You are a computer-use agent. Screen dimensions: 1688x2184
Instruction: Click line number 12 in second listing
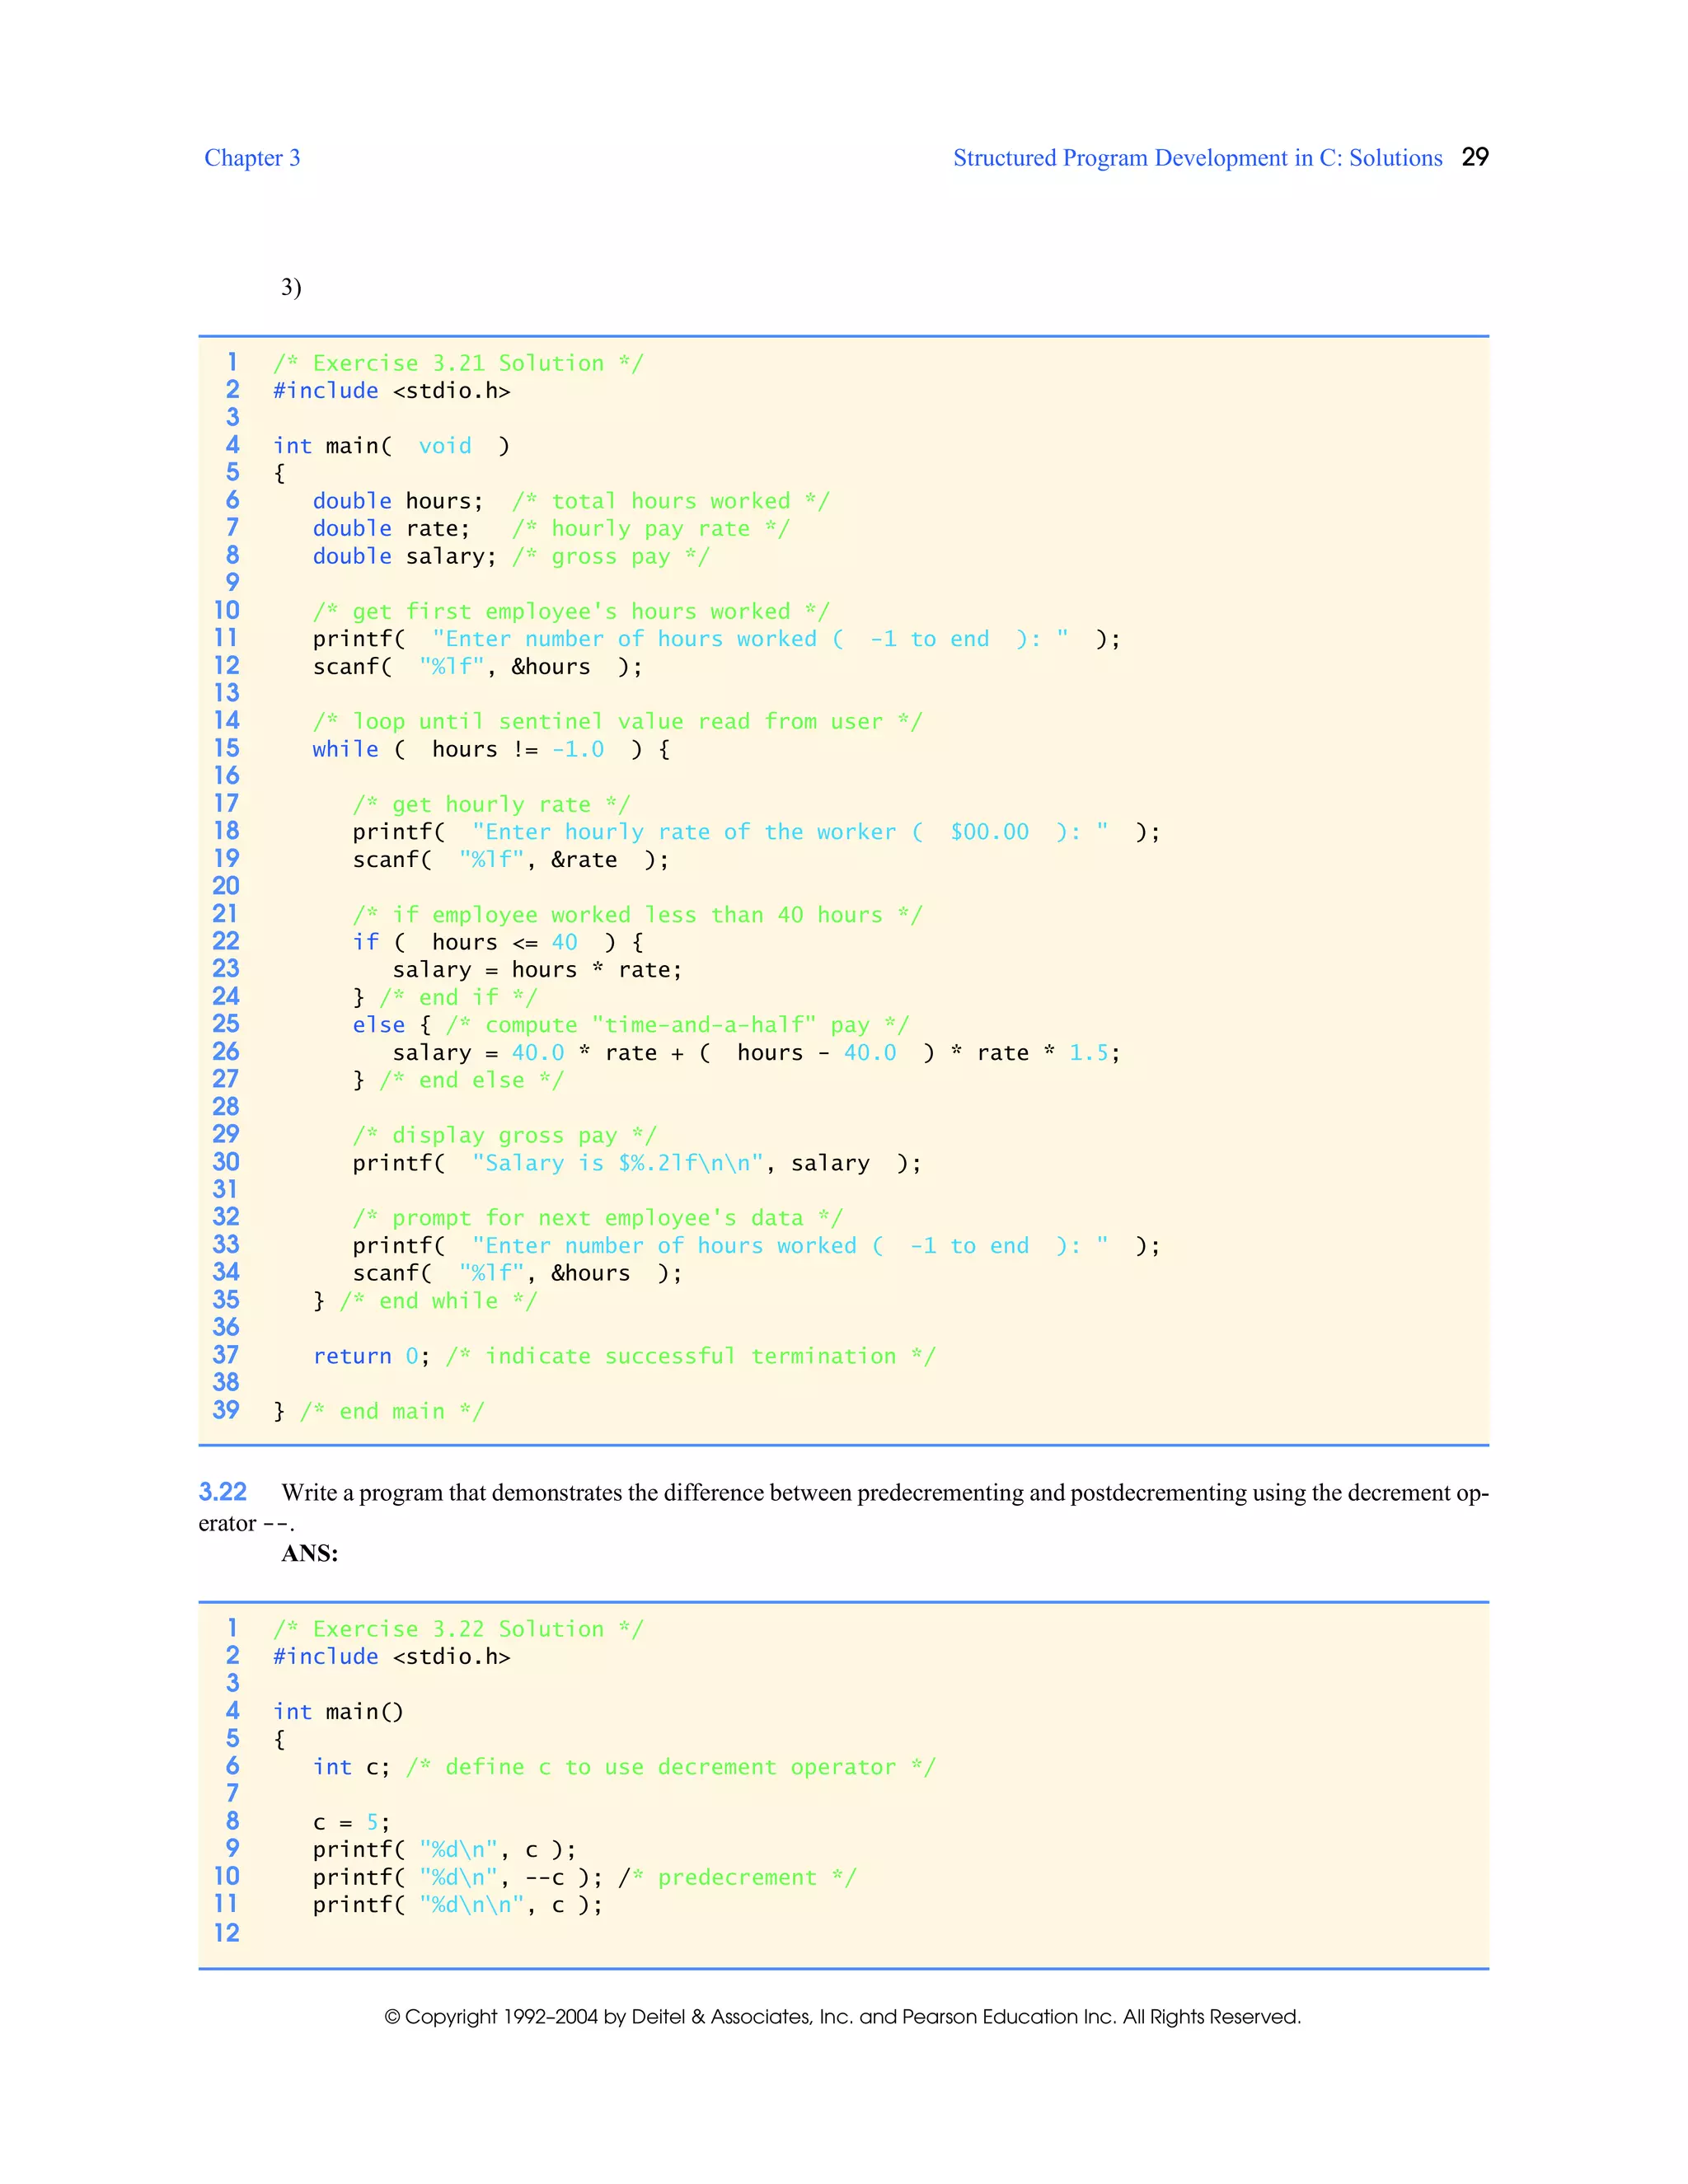point(226,1933)
